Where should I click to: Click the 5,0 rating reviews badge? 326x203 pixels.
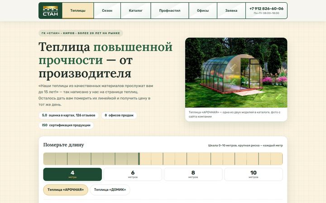click(69, 115)
